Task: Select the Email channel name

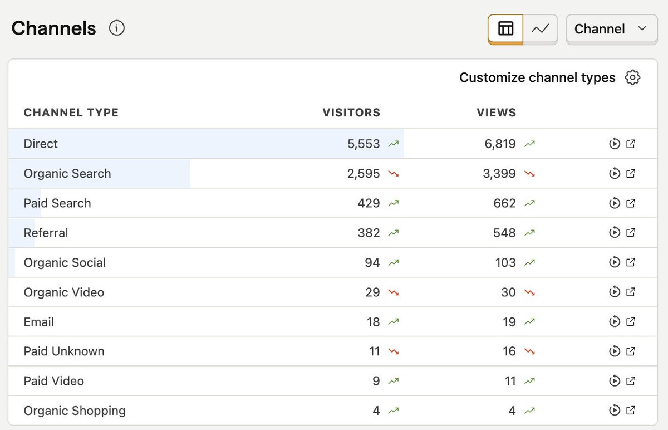Action: [39, 322]
